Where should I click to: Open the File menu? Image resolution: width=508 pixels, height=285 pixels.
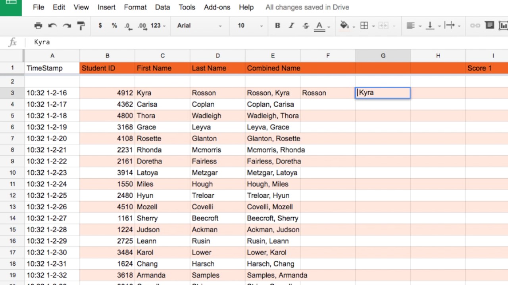38,7
